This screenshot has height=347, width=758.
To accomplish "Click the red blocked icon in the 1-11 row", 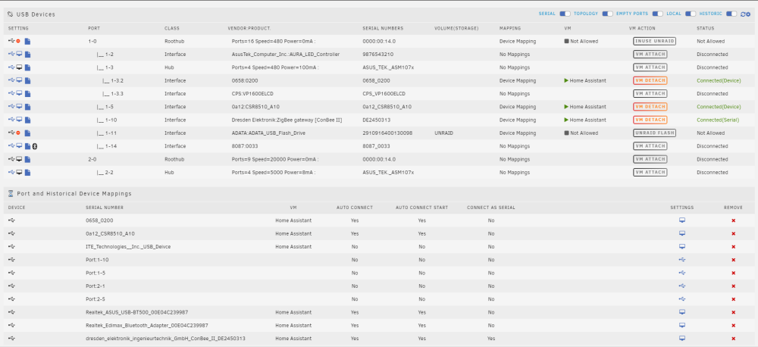I will (x=18, y=133).
